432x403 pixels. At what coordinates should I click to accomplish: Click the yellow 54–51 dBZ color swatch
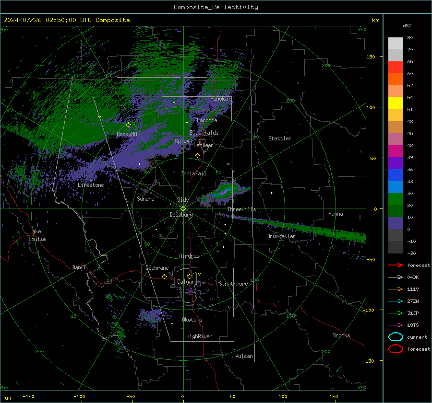[x=396, y=104]
